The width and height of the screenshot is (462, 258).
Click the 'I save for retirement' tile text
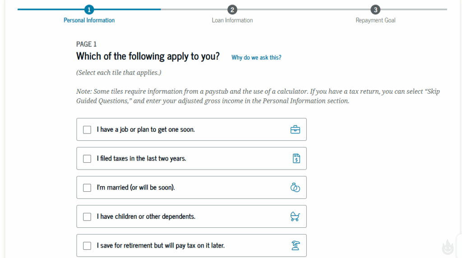pyautogui.click(x=161, y=245)
